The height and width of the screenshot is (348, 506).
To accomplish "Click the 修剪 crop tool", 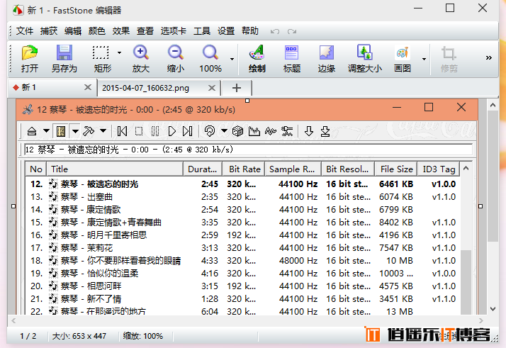I will click(x=449, y=59).
